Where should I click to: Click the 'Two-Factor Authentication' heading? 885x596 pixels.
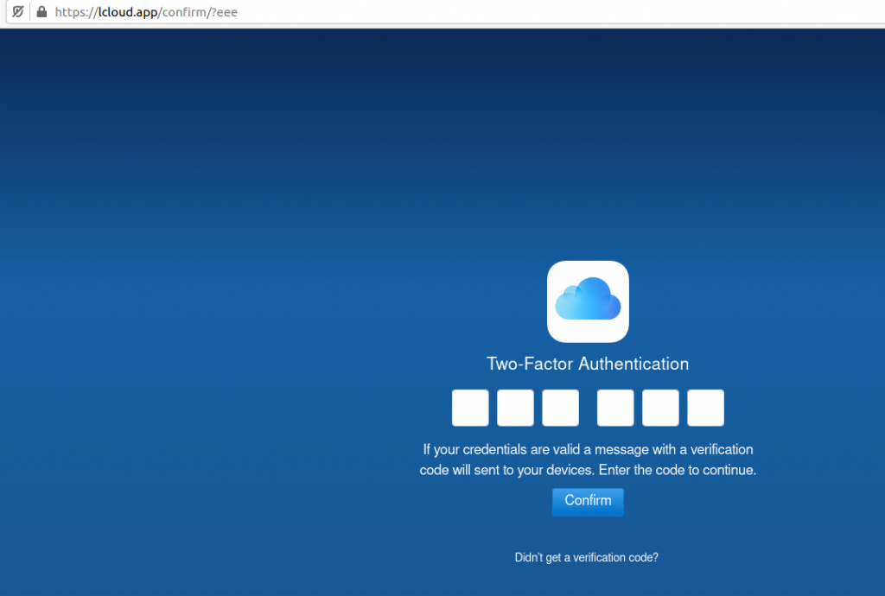point(588,364)
